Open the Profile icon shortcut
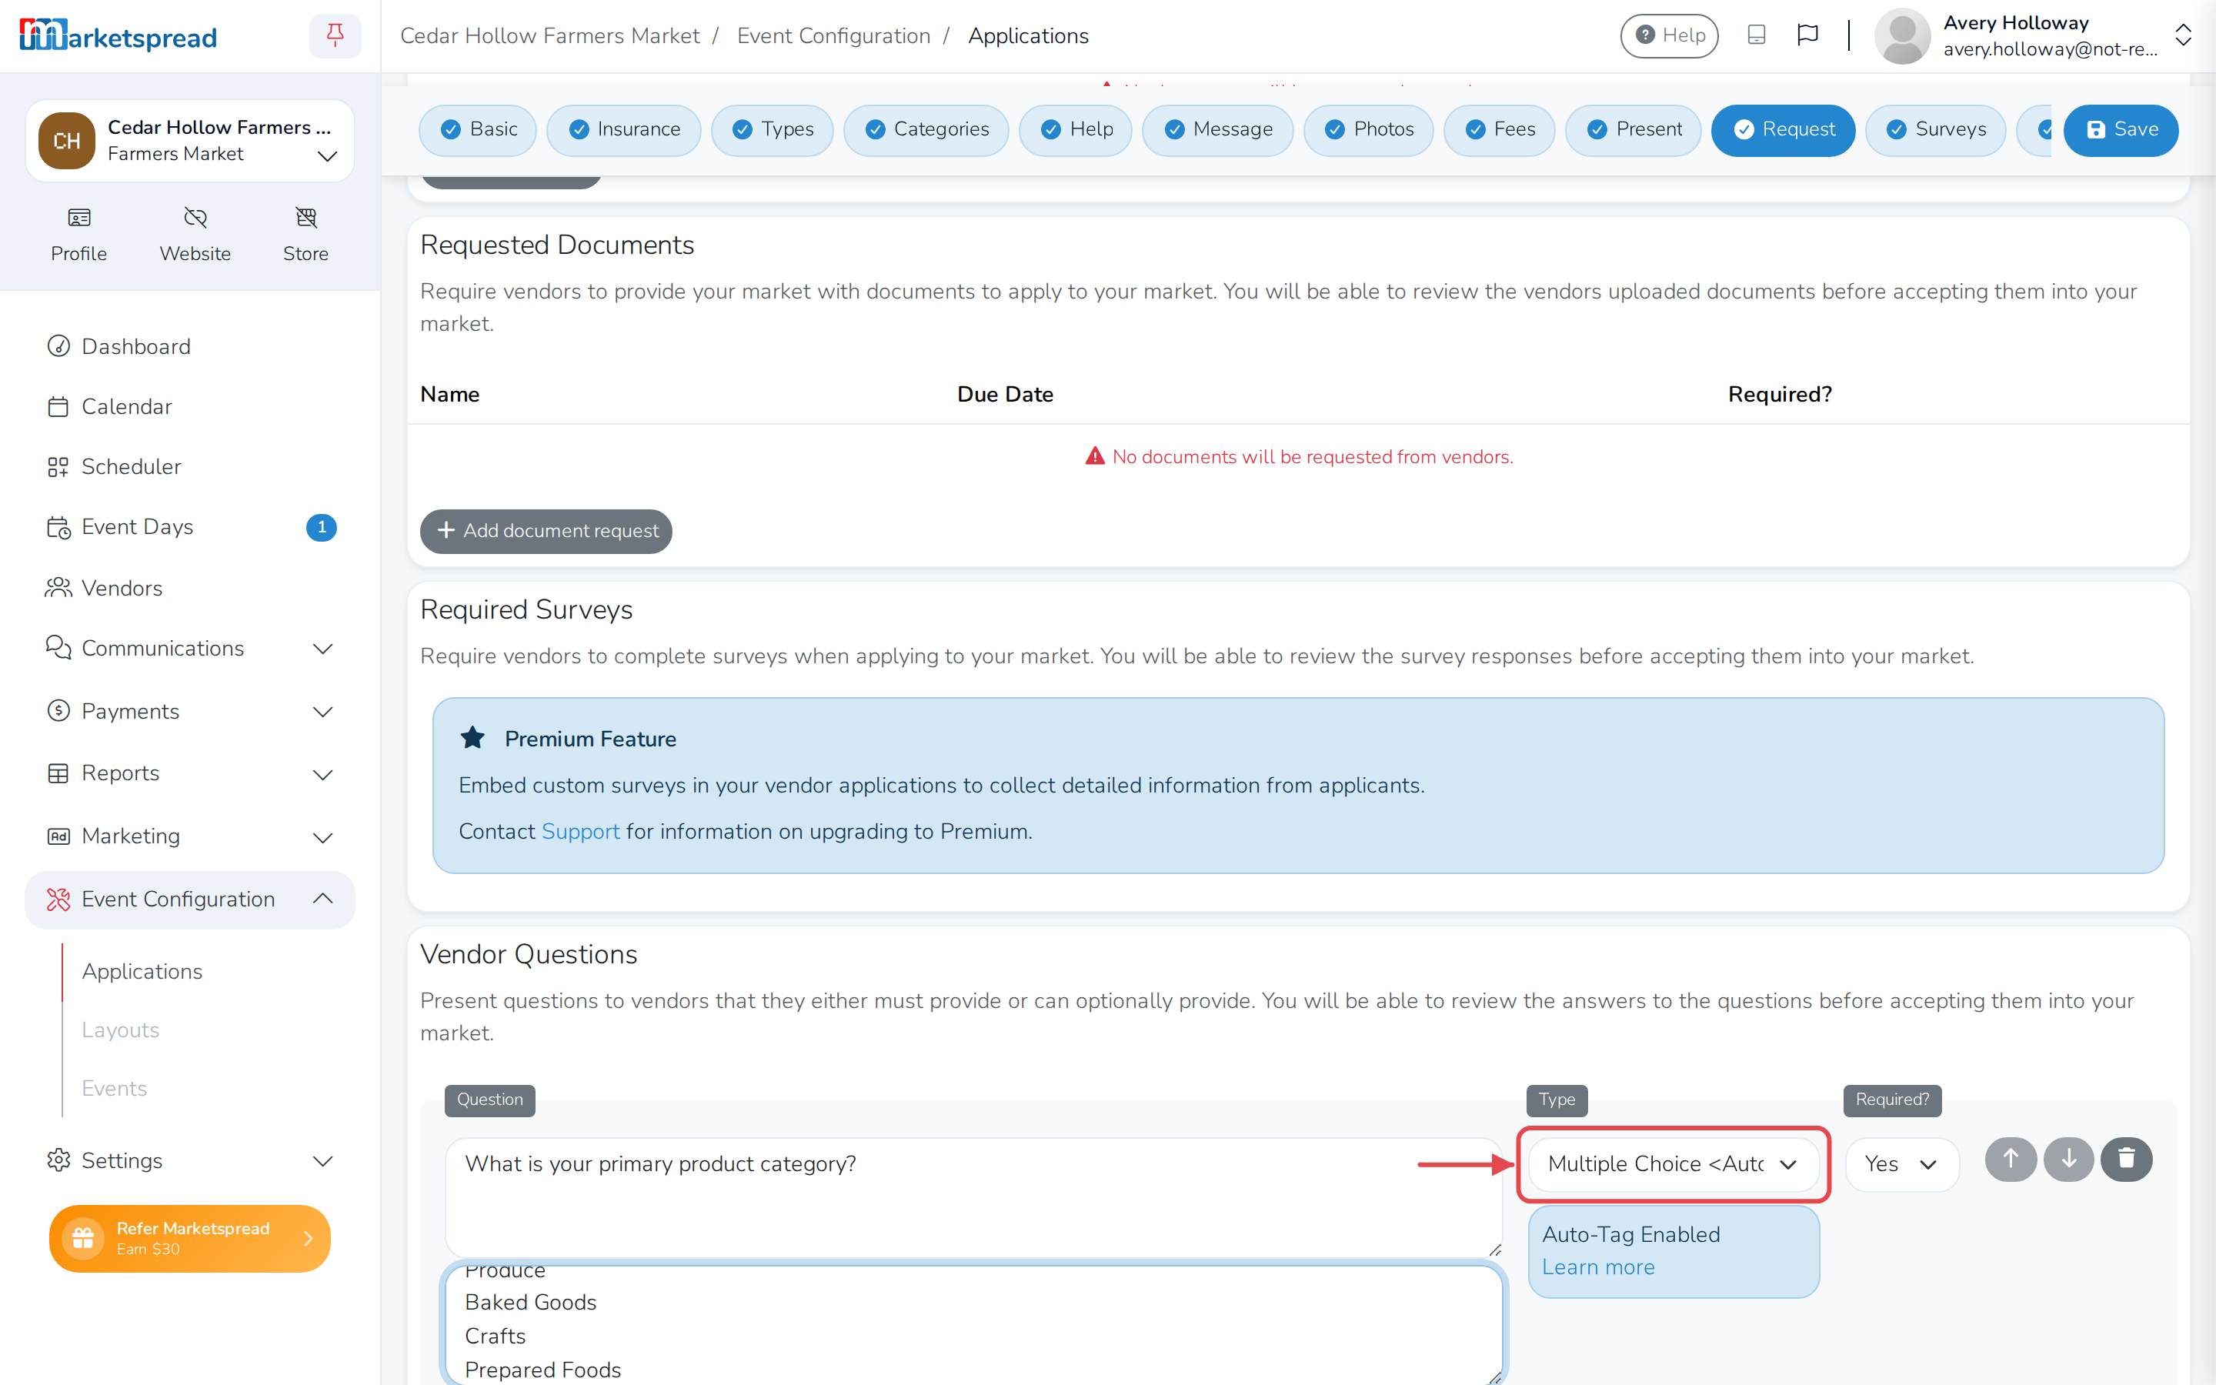 78,235
